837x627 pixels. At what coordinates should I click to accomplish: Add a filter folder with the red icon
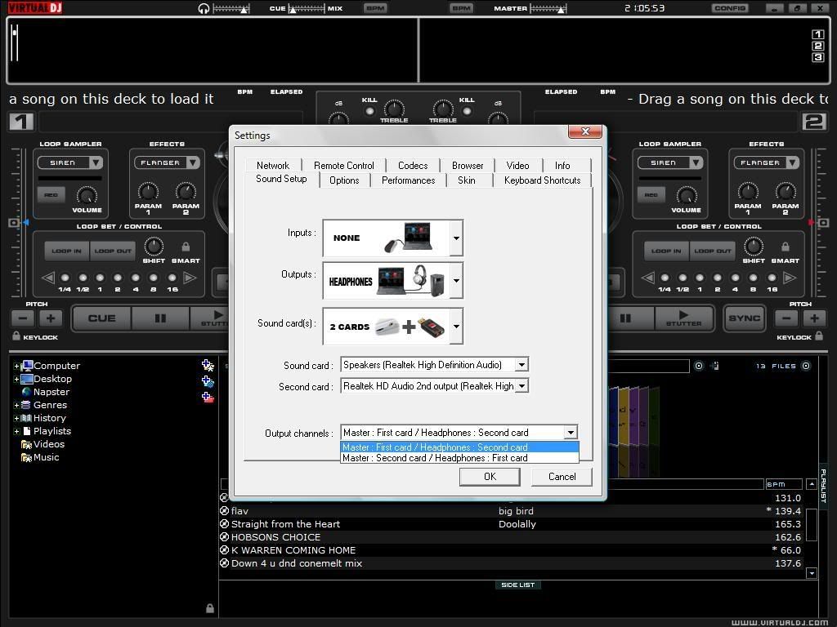(208, 398)
